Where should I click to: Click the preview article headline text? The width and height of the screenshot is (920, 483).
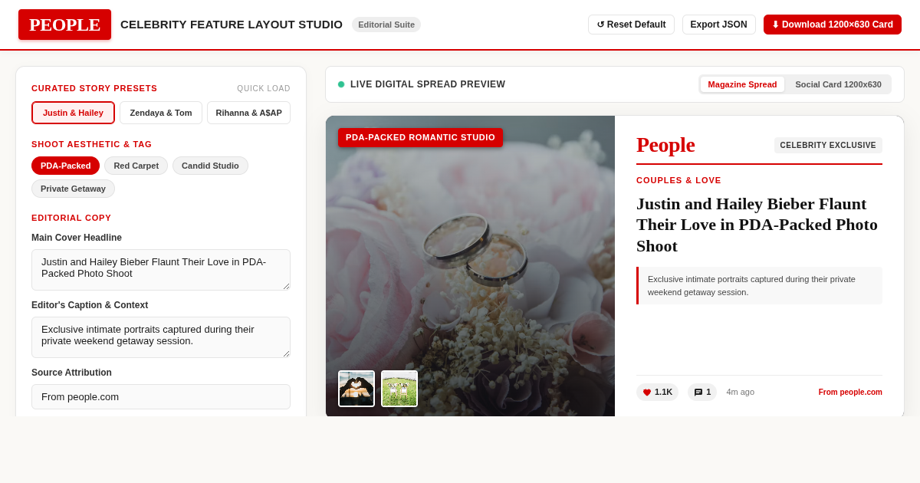pyautogui.click(x=759, y=225)
